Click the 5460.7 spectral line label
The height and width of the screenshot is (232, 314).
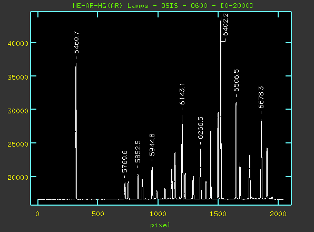(x=76, y=43)
